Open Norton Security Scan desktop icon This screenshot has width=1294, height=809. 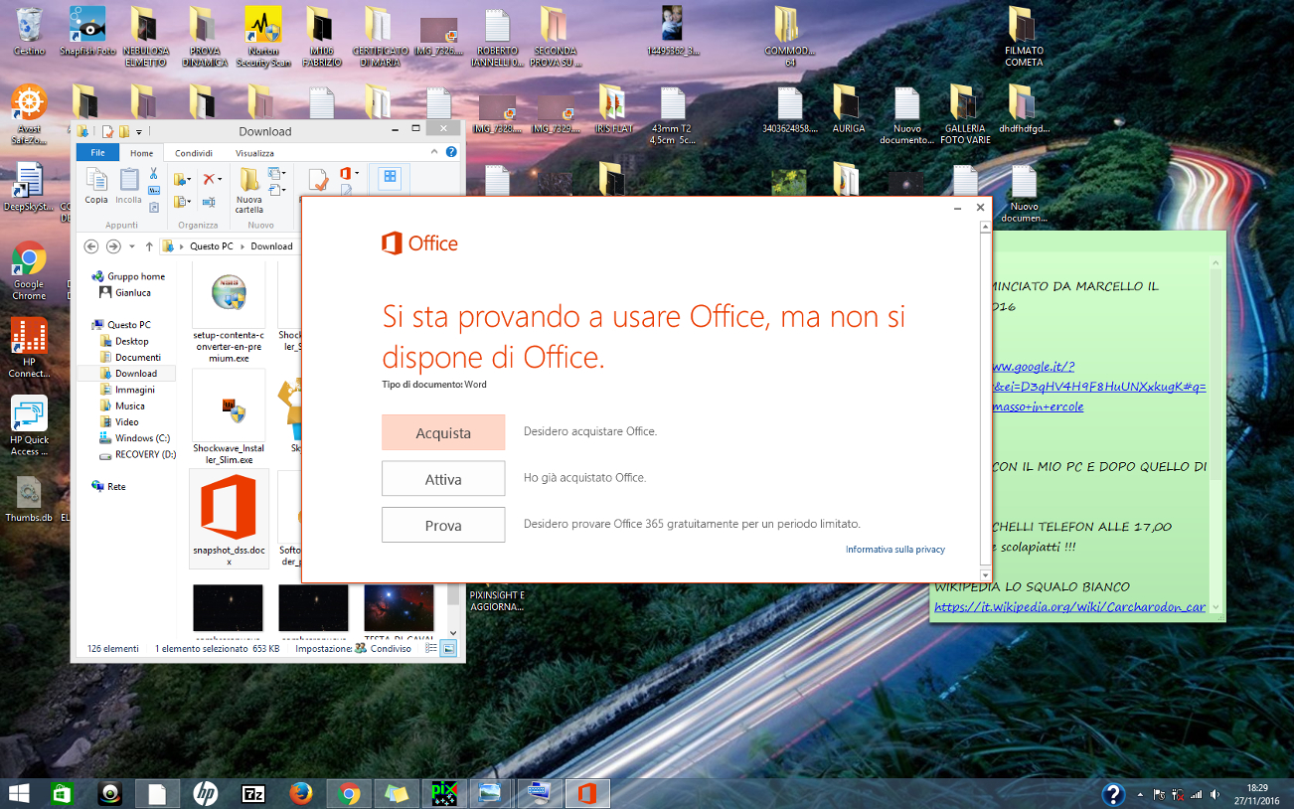pos(263,37)
